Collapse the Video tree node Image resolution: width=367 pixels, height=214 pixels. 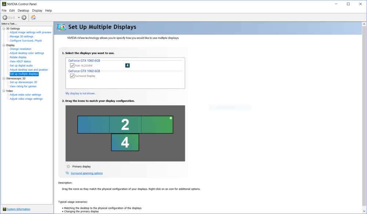4,91
